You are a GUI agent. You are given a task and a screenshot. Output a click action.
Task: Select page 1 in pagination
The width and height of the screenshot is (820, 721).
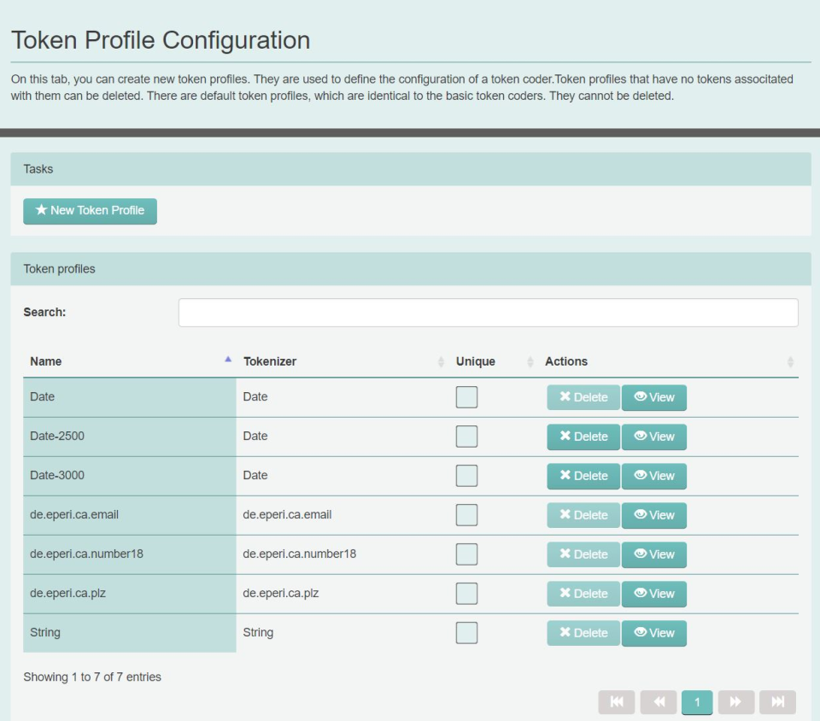point(697,702)
